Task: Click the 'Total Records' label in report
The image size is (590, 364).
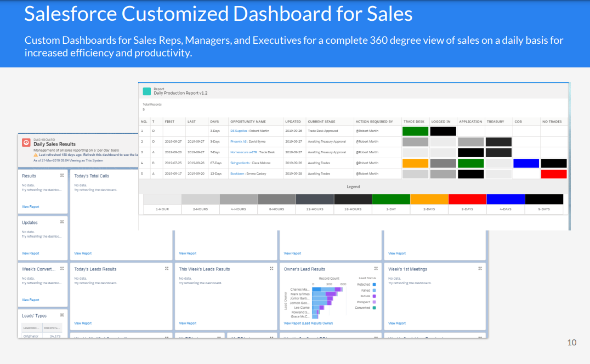Action: click(x=152, y=105)
